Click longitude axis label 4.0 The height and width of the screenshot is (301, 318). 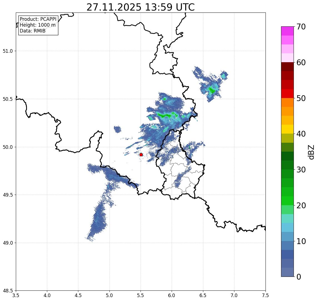pyautogui.click(x=47, y=295)
